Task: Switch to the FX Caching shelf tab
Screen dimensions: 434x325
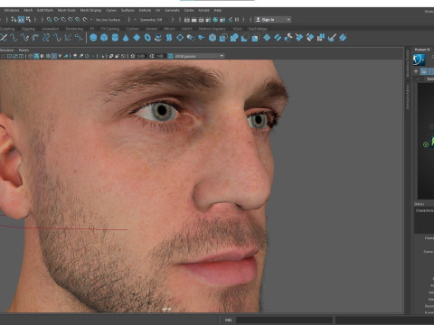Action: point(110,29)
